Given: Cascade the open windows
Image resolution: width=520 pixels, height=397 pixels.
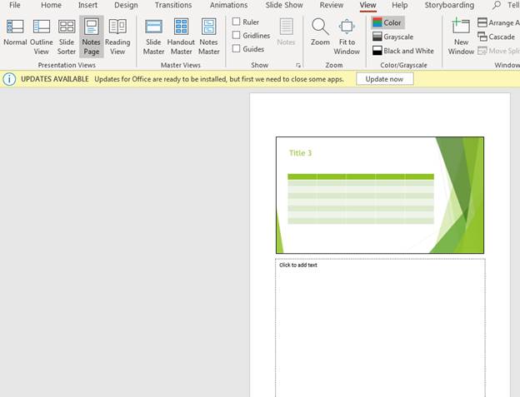Looking at the screenshot, I should [496, 37].
